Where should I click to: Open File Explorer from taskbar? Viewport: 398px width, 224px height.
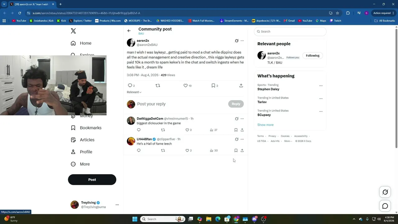[209, 219]
